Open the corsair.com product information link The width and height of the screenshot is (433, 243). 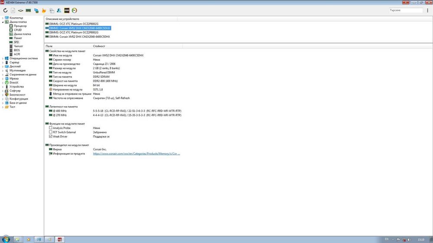(136, 154)
